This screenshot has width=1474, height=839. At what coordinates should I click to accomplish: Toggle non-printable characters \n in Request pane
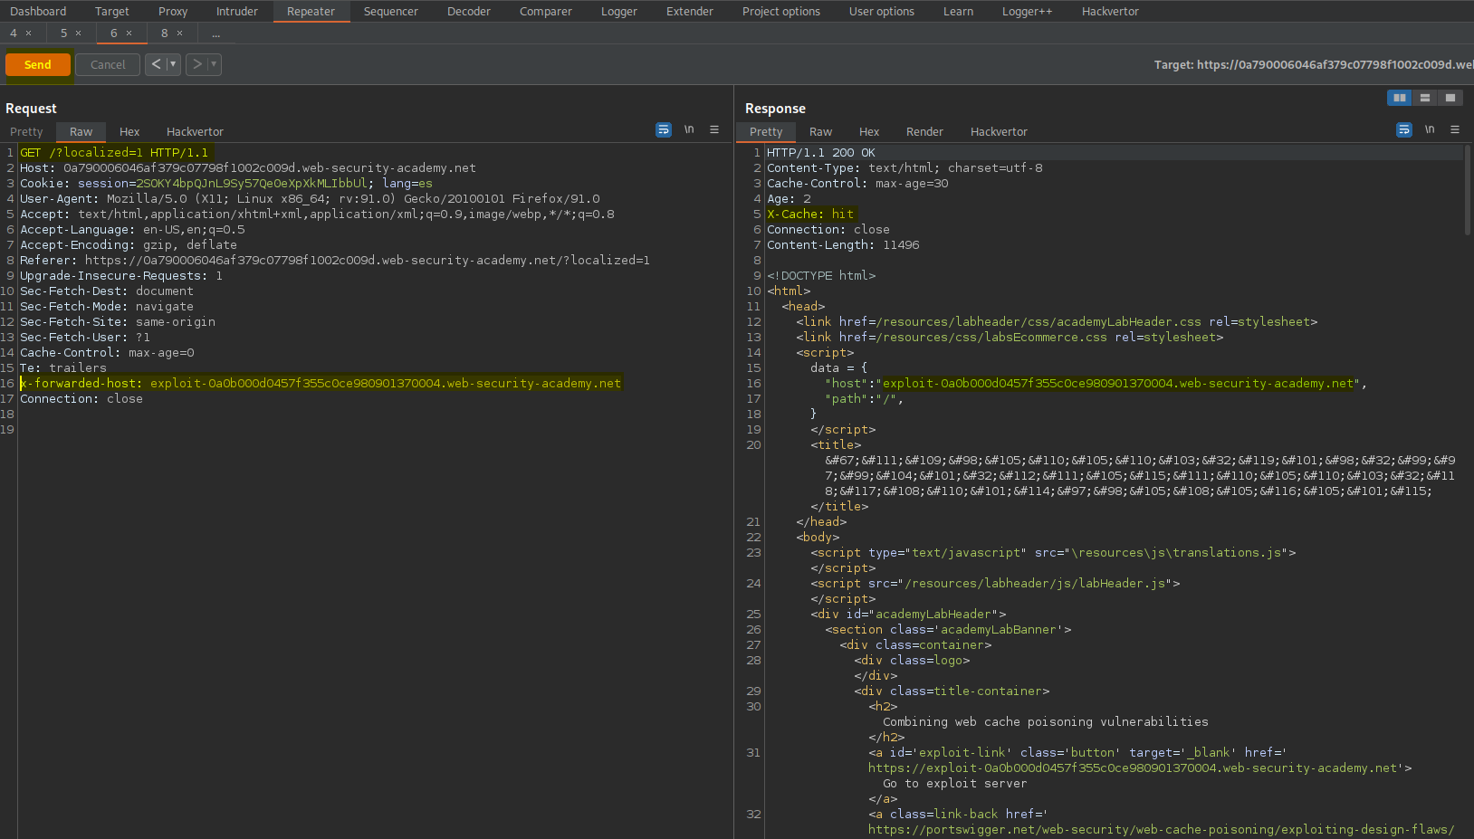coord(689,129)
